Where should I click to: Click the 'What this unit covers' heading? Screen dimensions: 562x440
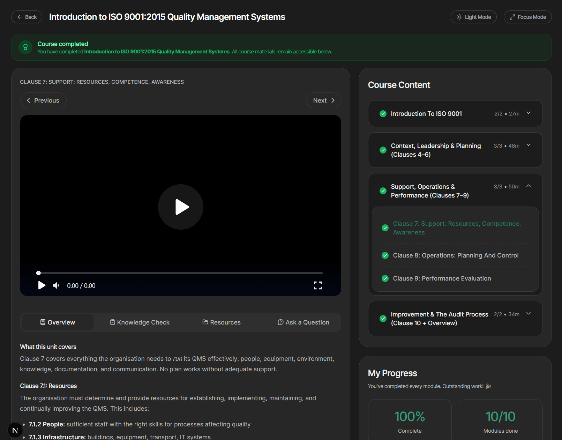(48, 347)
